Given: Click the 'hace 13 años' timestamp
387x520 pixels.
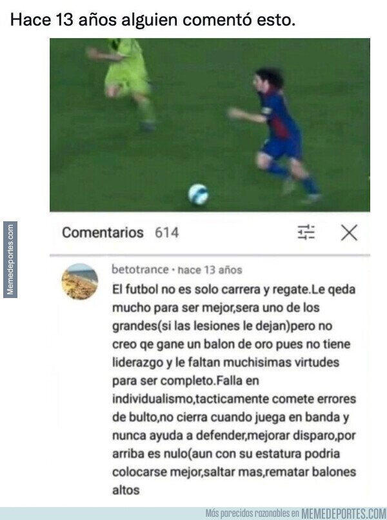Looking at the screenshot, I should pos(210,270).
